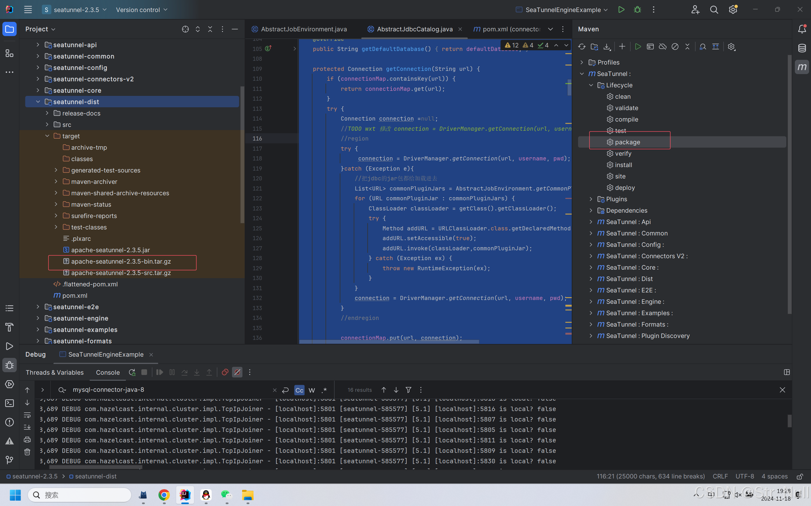
Task: Select opened file in Project tree
Action: coord(185,29)
